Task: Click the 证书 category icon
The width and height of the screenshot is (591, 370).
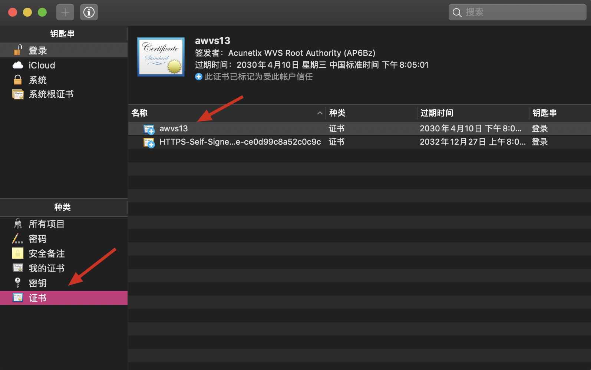Action: (18, 297)
